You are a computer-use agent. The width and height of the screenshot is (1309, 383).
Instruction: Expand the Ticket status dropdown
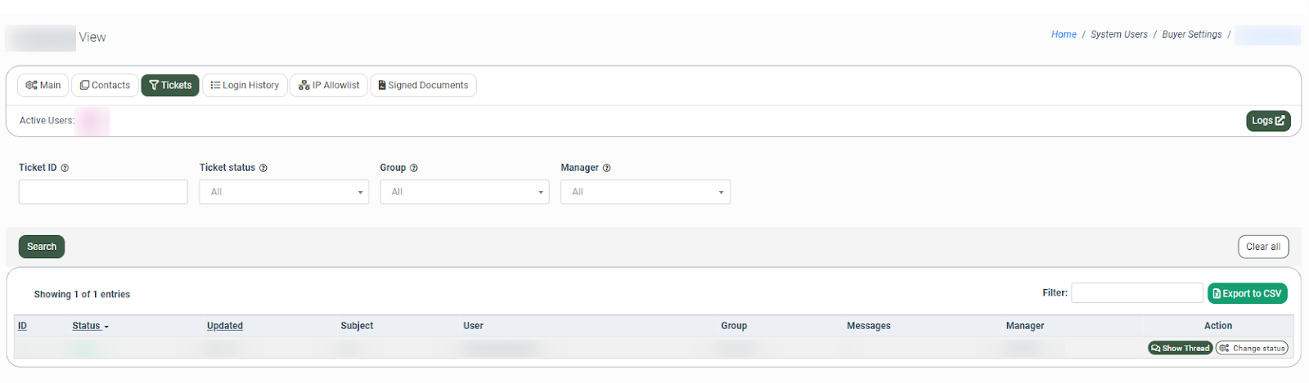click(x=284, y=192)
